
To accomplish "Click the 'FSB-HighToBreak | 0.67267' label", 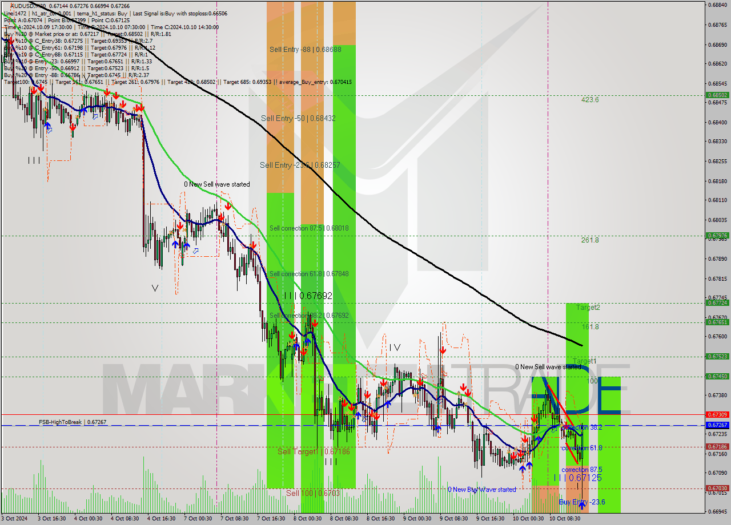I will coord(73,422).
